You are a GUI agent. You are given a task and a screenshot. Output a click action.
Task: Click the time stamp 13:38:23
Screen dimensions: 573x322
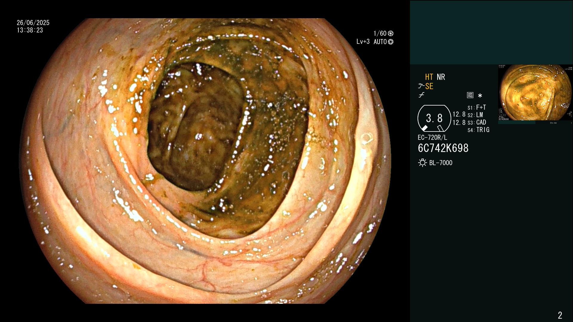point(30,30)
